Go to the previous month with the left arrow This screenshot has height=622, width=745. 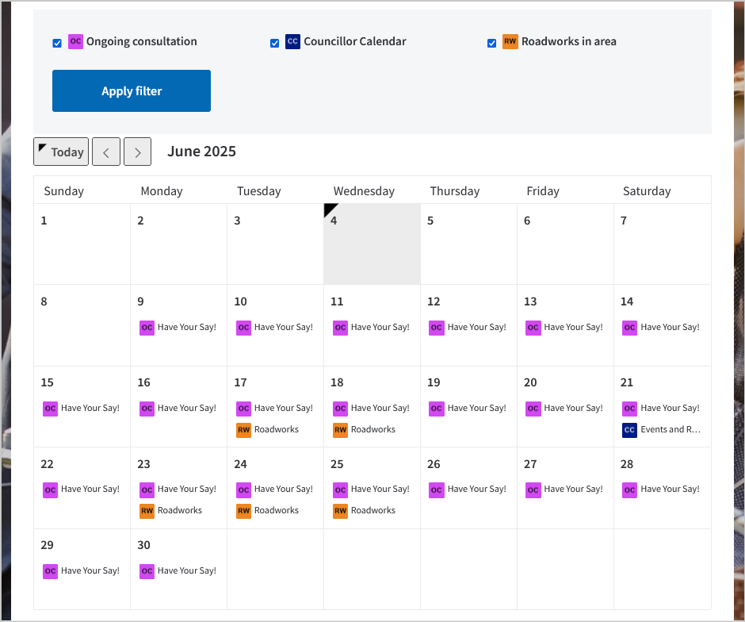(105, 152)
